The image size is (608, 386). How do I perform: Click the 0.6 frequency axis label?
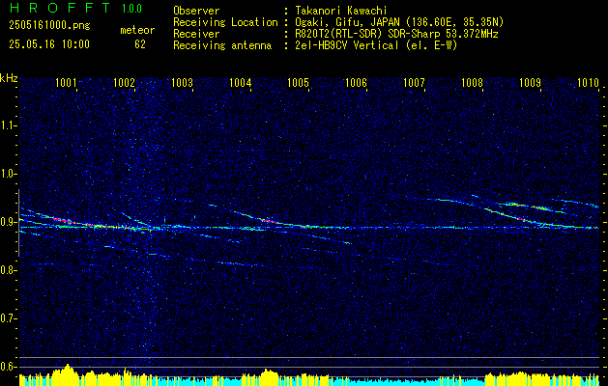tap(8, 367)
